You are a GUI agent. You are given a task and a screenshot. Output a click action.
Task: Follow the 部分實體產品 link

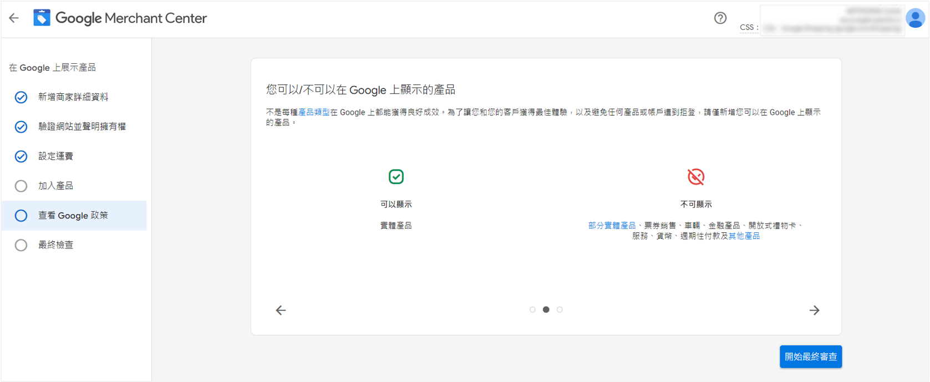tap(612, 226)
